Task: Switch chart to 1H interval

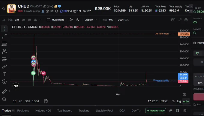Action: point(23,20)
